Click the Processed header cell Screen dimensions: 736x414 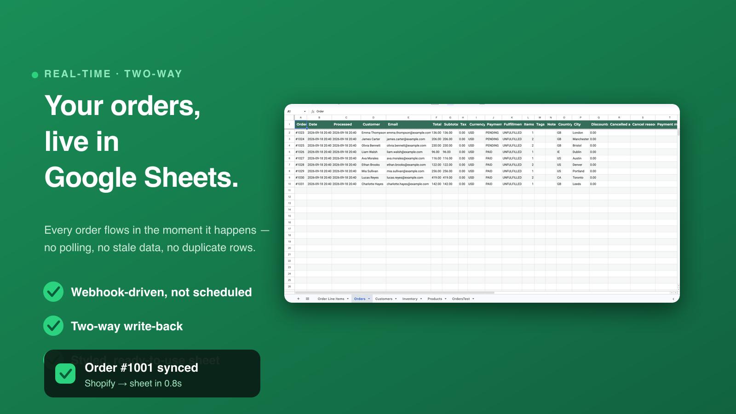pyautogui.click(x=346, y=124)
